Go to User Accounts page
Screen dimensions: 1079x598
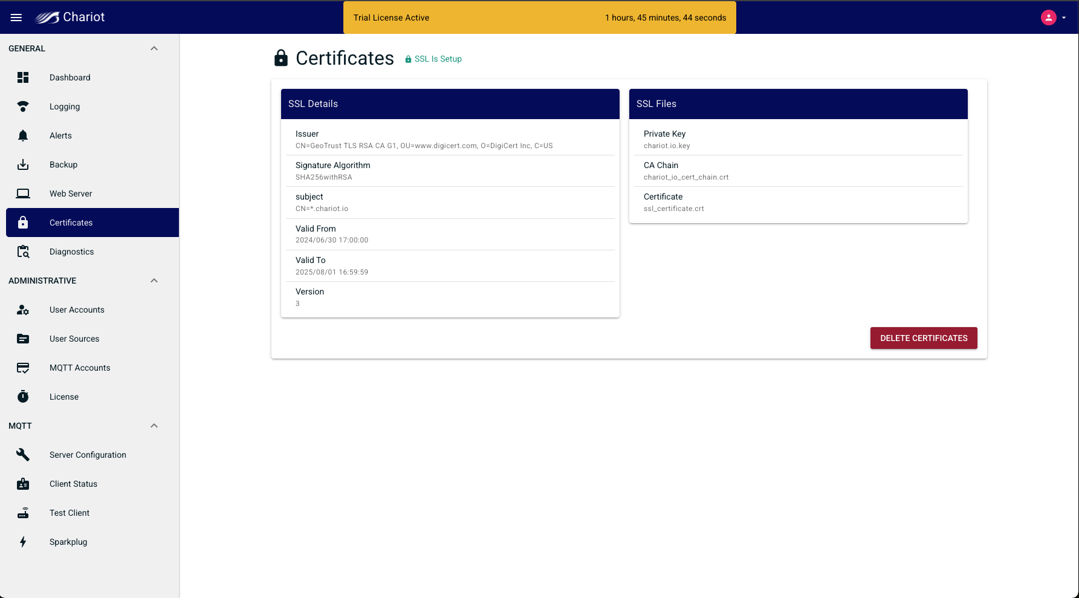(77, 310)
